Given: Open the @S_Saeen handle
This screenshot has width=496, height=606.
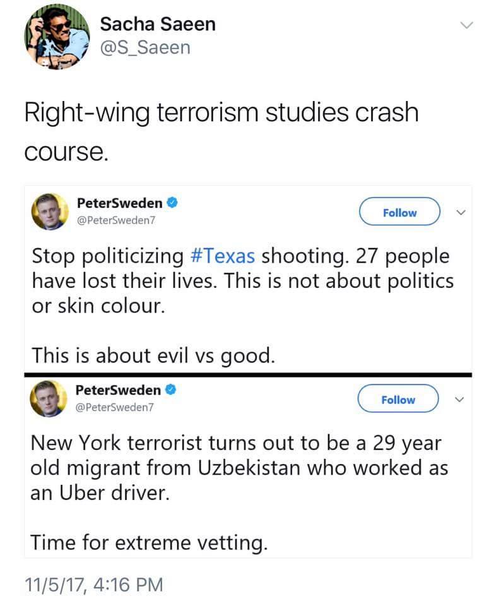Looking at the screenshot, I should click(145, 47).
